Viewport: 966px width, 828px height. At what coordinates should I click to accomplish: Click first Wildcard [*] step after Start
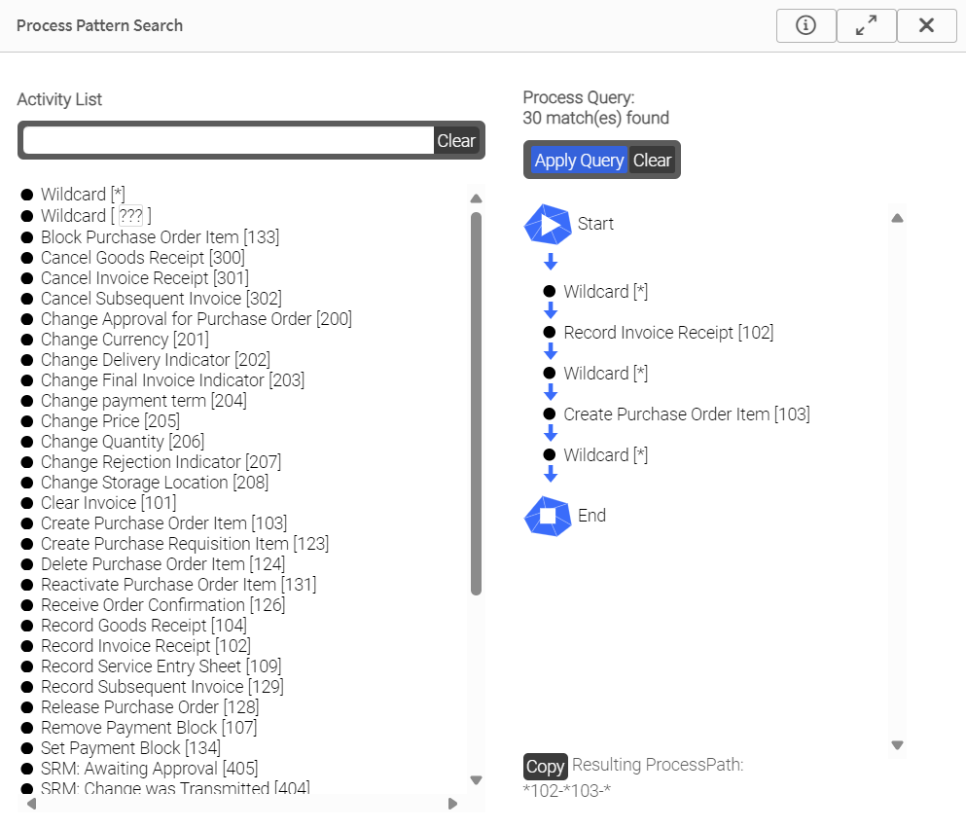point(606,291)
